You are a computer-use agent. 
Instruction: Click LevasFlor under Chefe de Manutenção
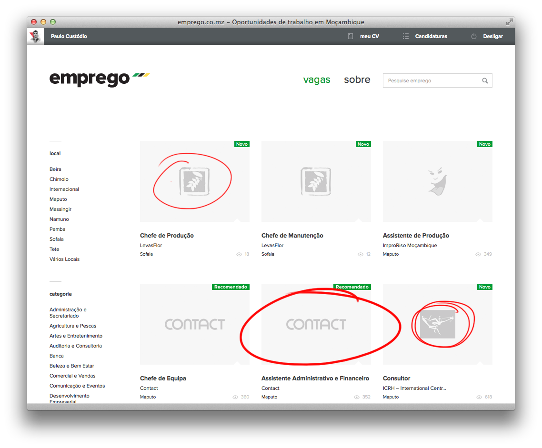pos(272,246)
